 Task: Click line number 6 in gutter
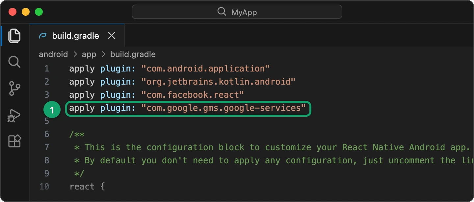(46, 134)
